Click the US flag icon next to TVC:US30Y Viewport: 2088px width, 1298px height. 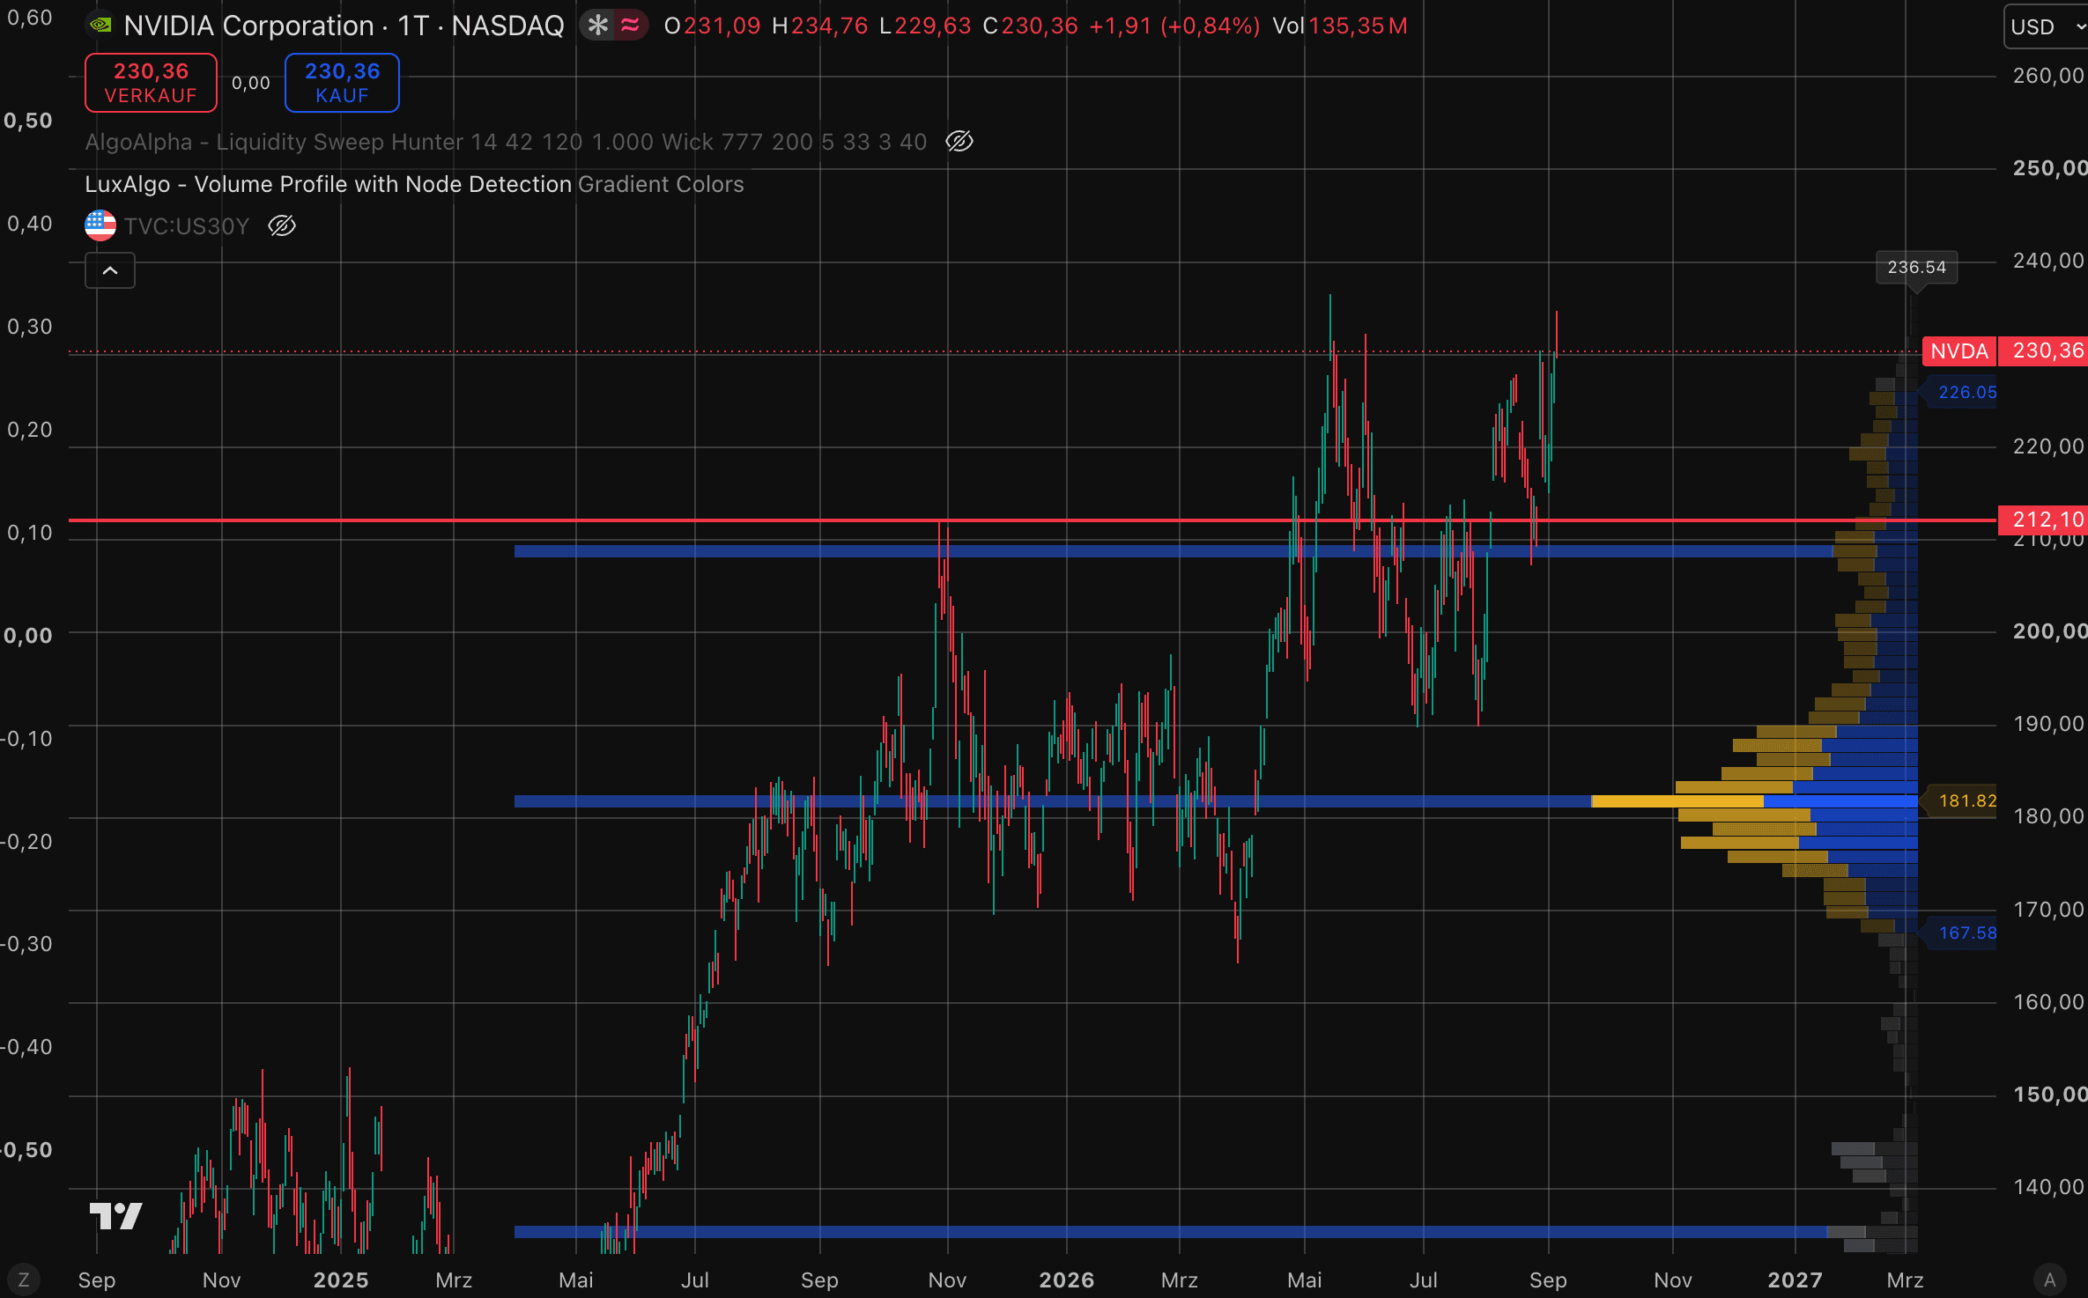click(x=100, y=225)
